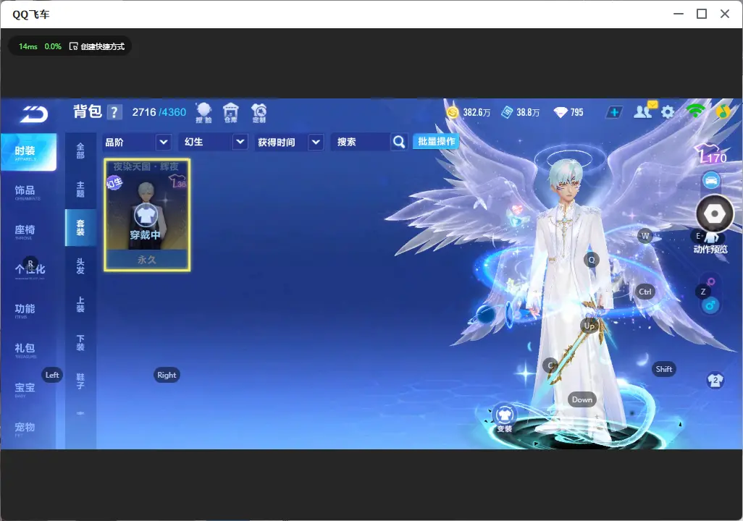This screenshot has width=743, height=521.
Task: Click the QQ Speed back logo icon
Action: [x=33, y=114]
